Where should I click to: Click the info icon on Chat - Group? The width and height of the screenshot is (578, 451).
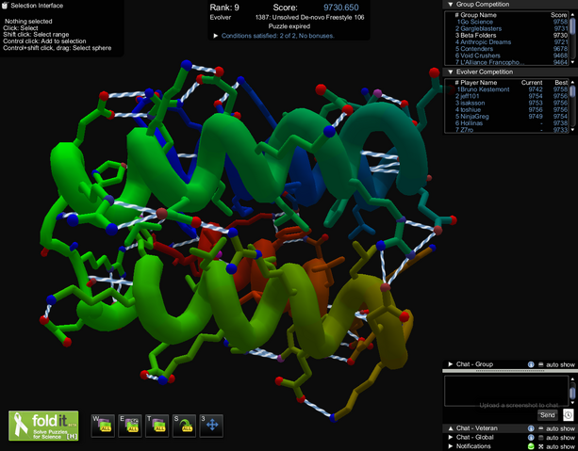531,364
